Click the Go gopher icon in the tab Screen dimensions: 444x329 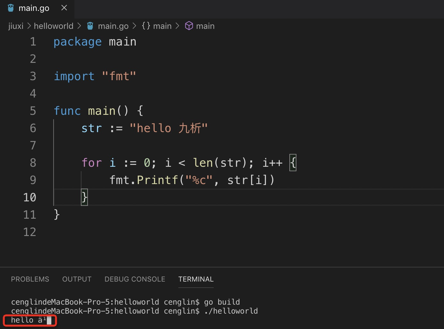(x=11, y=8)
